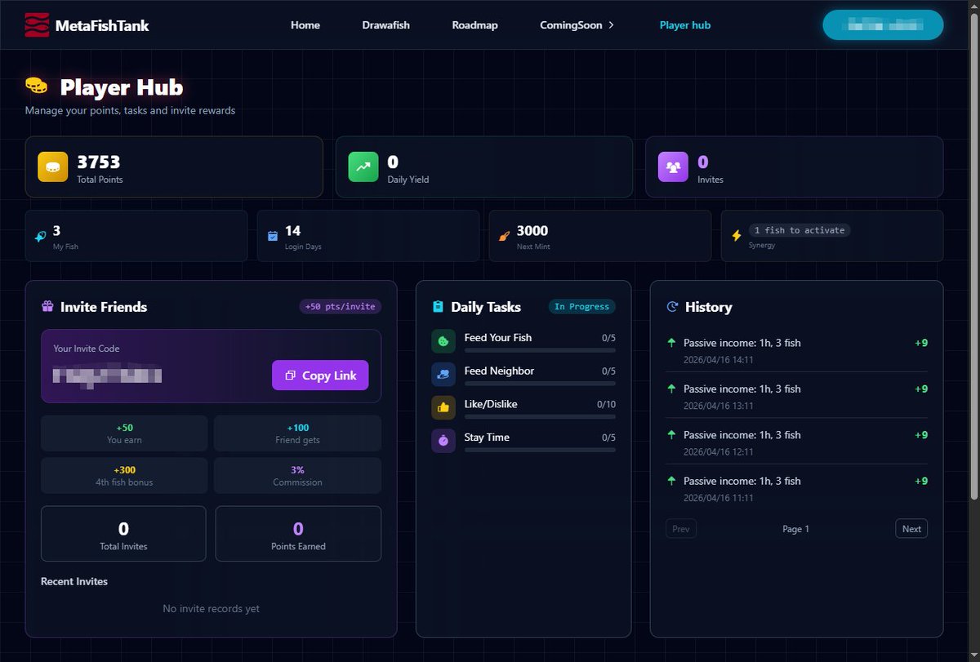Click the purple Invites people icon
The image size is (980, 662).
coord(674,167)
